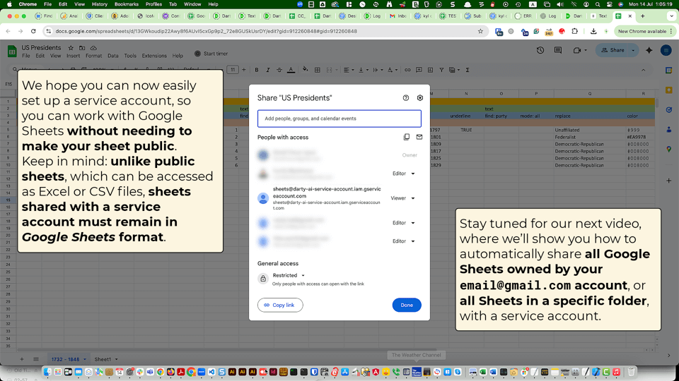
Task: Open Maps in the side panel
Action: point(668,149)
